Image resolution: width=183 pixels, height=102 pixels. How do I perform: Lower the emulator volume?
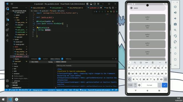click(175, 18)
